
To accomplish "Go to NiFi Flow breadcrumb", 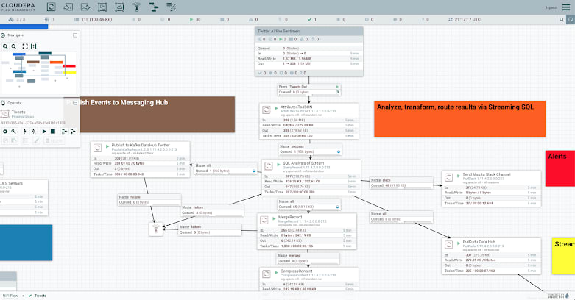I will pos(10,296).
